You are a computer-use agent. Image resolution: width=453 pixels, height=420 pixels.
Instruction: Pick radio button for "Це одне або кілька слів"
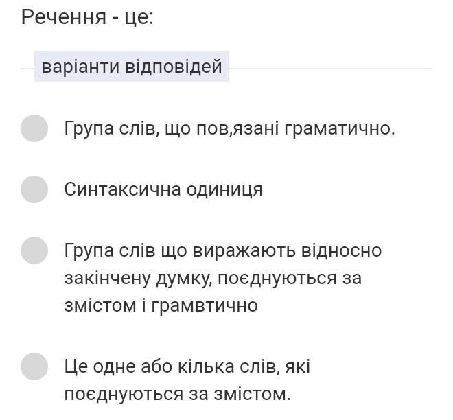pos(34,366)
